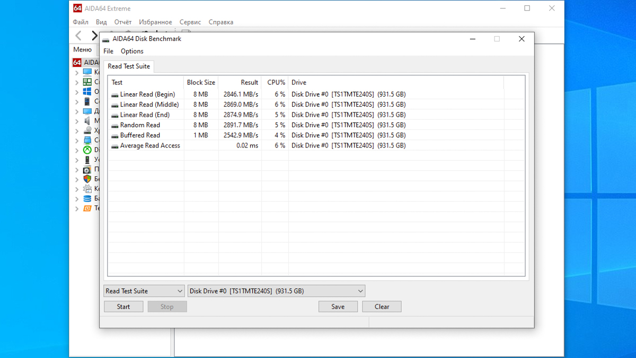The width and height of the screenshot is (636, 358).
Task: Click the AIDA64 Extreme title bar logo
Action: [77, 8]
